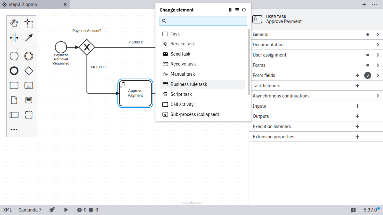Screen dimensions: 383x215
Task: Close the step3.2.bpmn tab
Action: 65,4
